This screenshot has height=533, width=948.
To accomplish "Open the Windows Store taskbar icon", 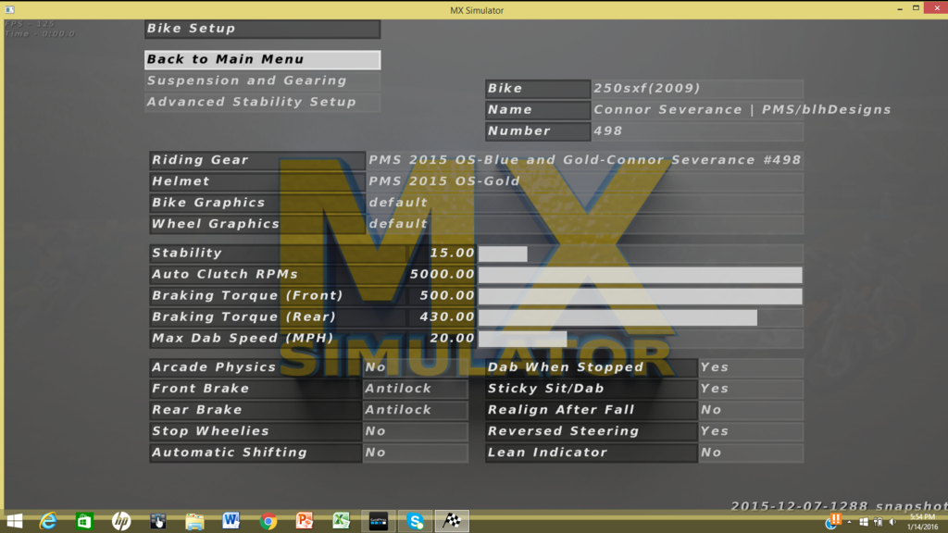I will (84, 521).
